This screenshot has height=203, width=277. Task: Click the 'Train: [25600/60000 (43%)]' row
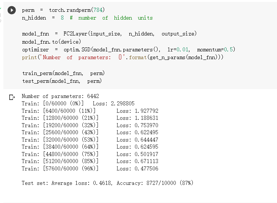(90, 132)
